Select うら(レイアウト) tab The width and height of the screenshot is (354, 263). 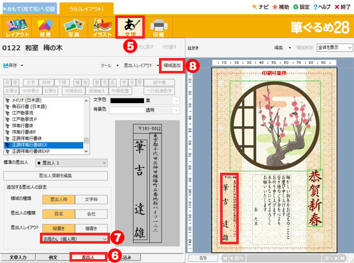point(86,9)
